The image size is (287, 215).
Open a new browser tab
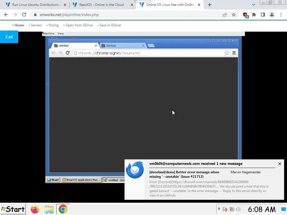[x=210, y=5]
